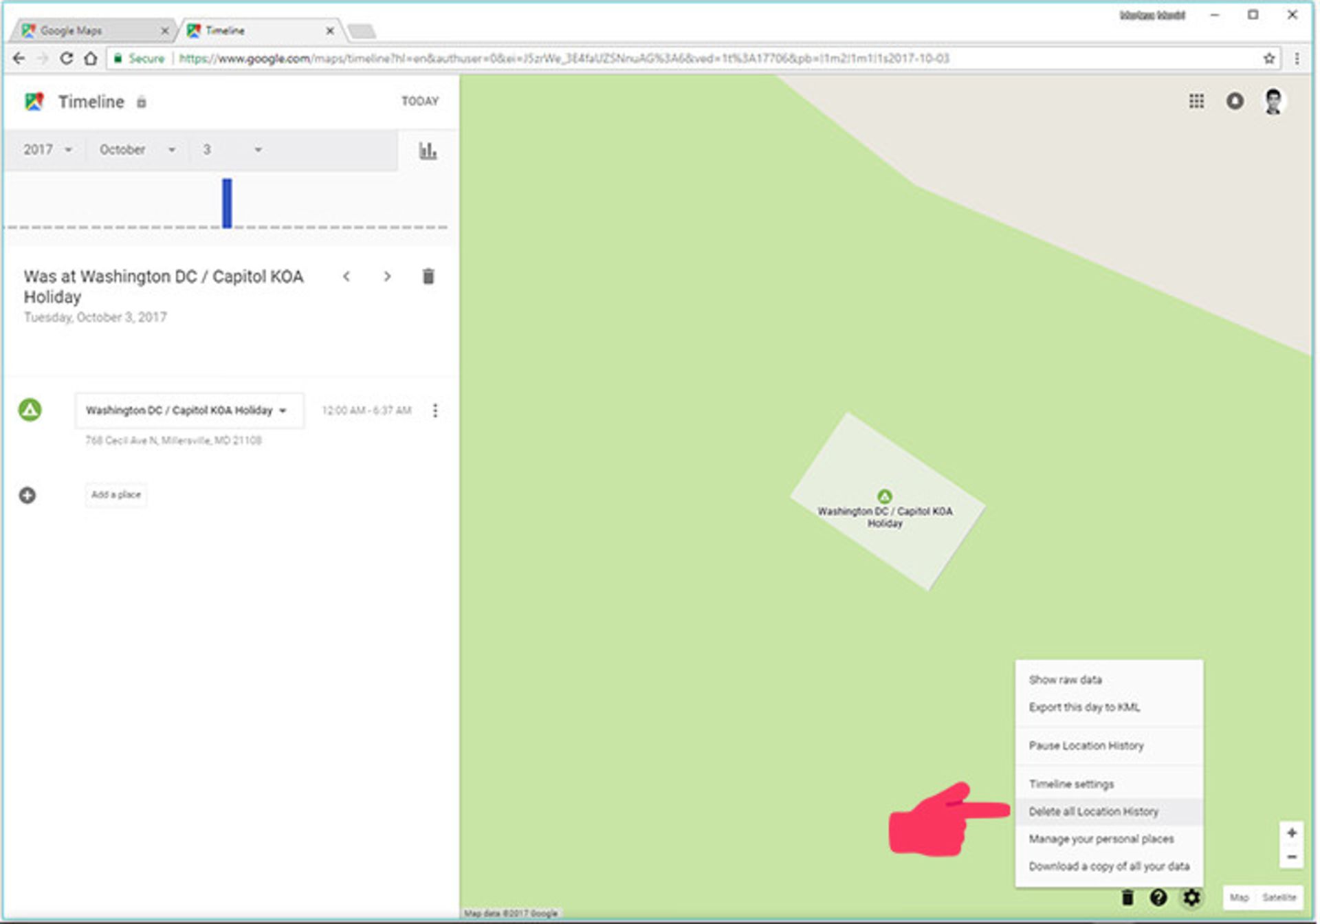The width and height of the screenshot is (1320, 924).
Task: Click the browser address bar URL
Action: pos(564,58)
